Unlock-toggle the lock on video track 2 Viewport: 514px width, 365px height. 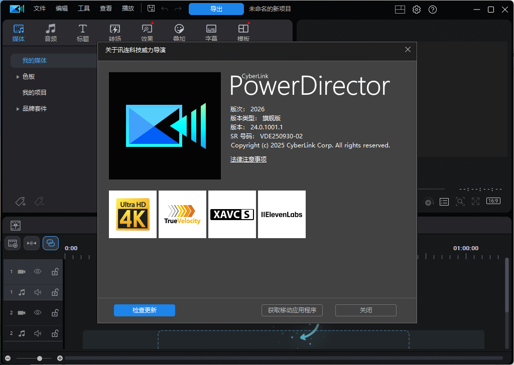(x=55, y=312)
